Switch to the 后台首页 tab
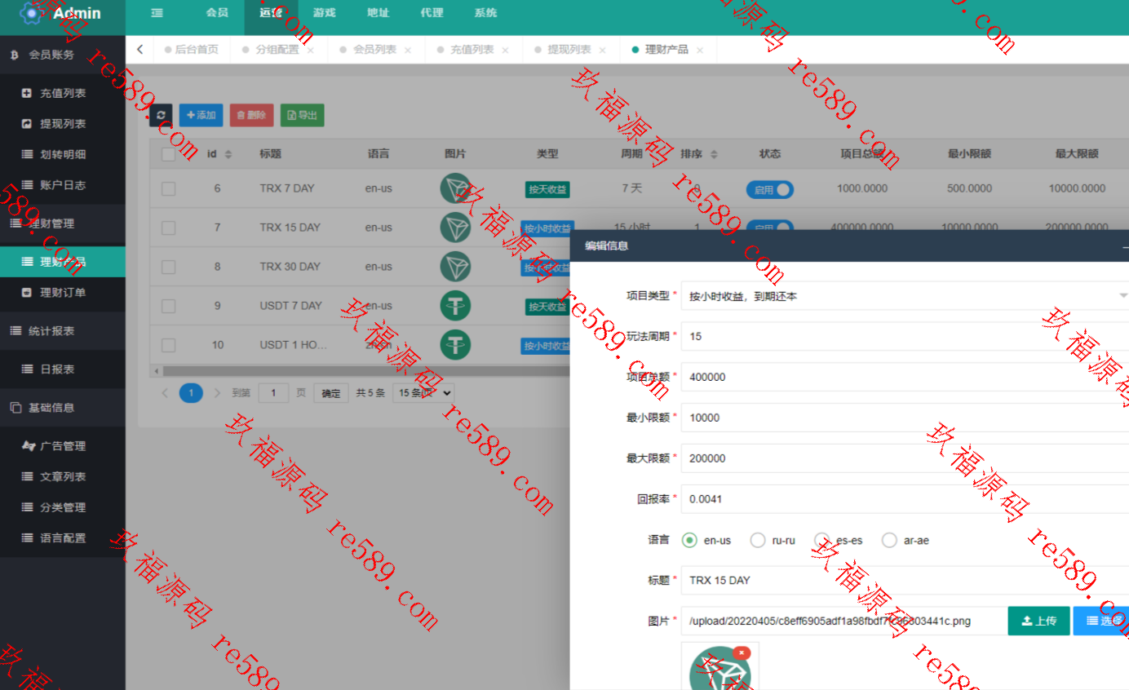Viewport: 1129px width, 690px height. pyautogui.click(x=192, y=50)
